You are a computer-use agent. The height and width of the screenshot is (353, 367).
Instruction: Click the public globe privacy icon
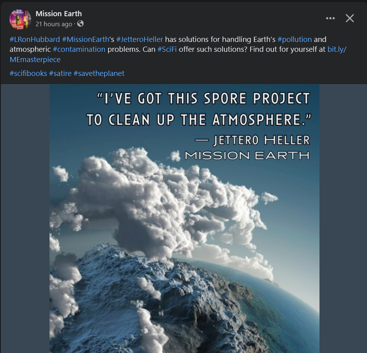point(80,24)
